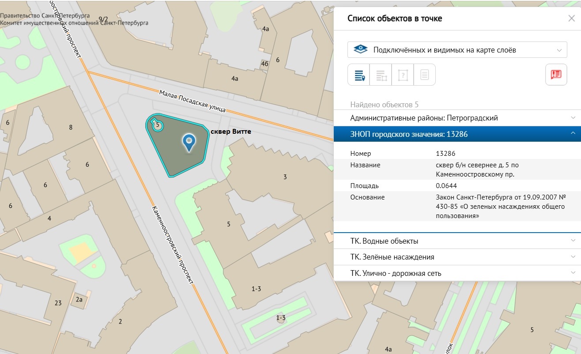The width and height of the screenshot is (581, 354).
Task: Select the objects-at-point list mode icon
Action: pyautogui.click(x=358, y=75)
